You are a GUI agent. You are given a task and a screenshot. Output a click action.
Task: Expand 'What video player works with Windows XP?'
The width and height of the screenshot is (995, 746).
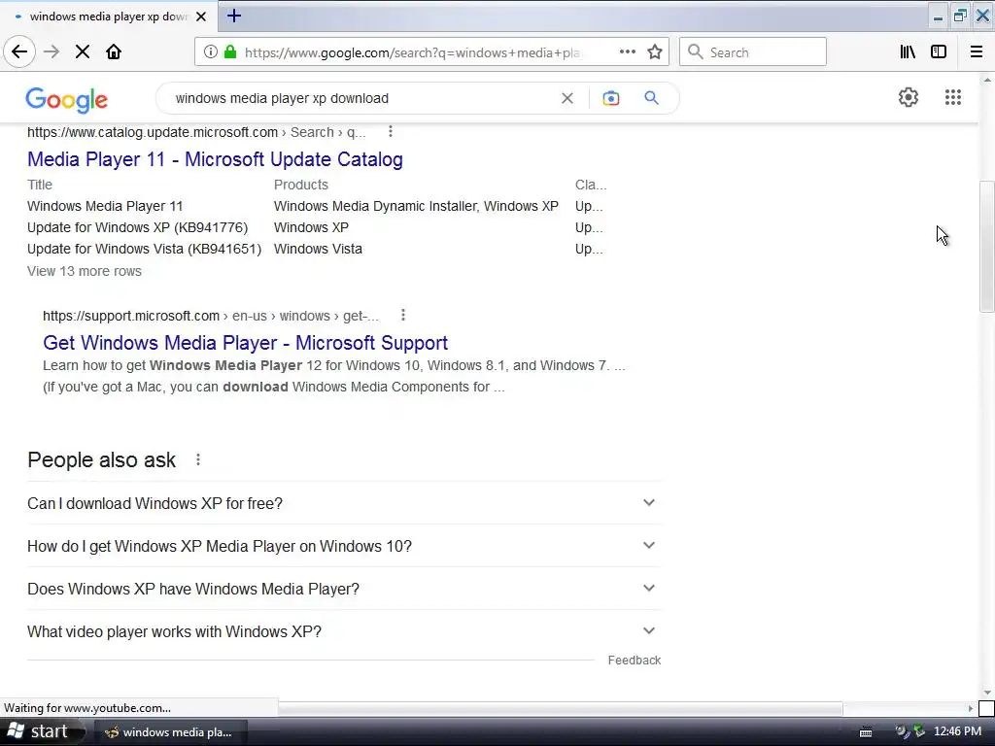(x=344, y=631)
